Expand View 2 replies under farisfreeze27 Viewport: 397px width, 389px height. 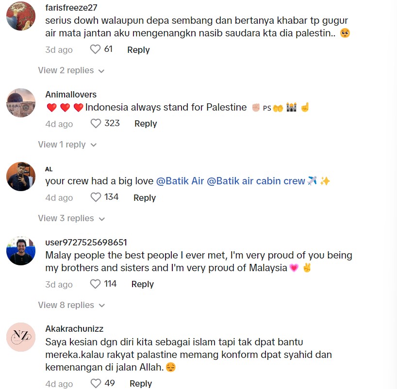[71, 71]
